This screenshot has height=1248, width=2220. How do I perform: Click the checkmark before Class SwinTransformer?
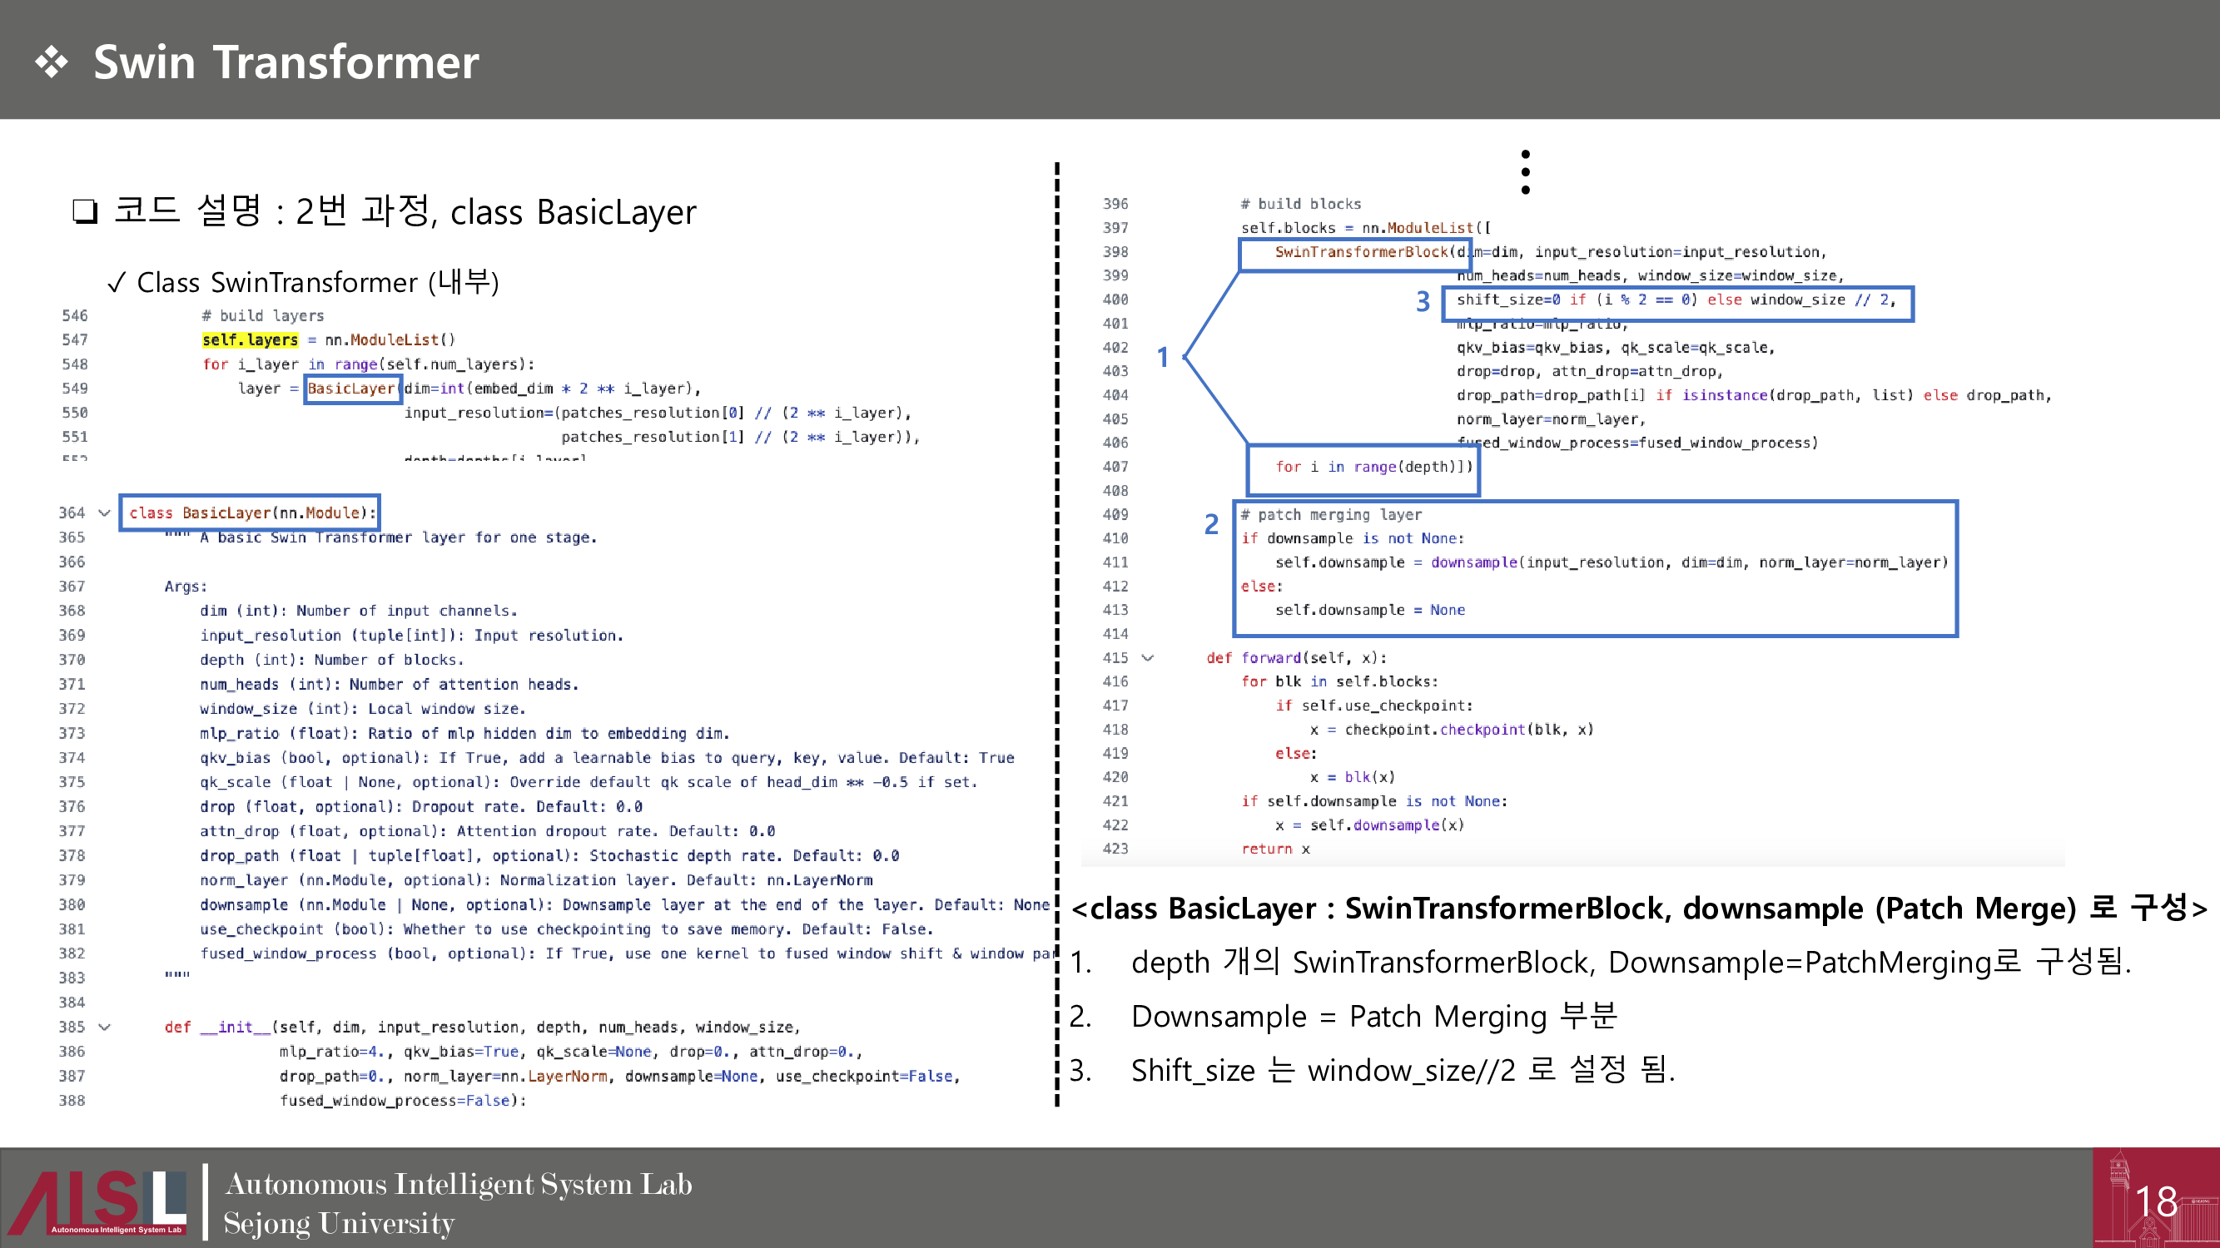(117, 284)
